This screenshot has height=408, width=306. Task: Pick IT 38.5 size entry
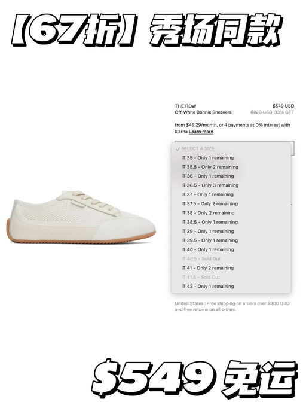(231, 222)
